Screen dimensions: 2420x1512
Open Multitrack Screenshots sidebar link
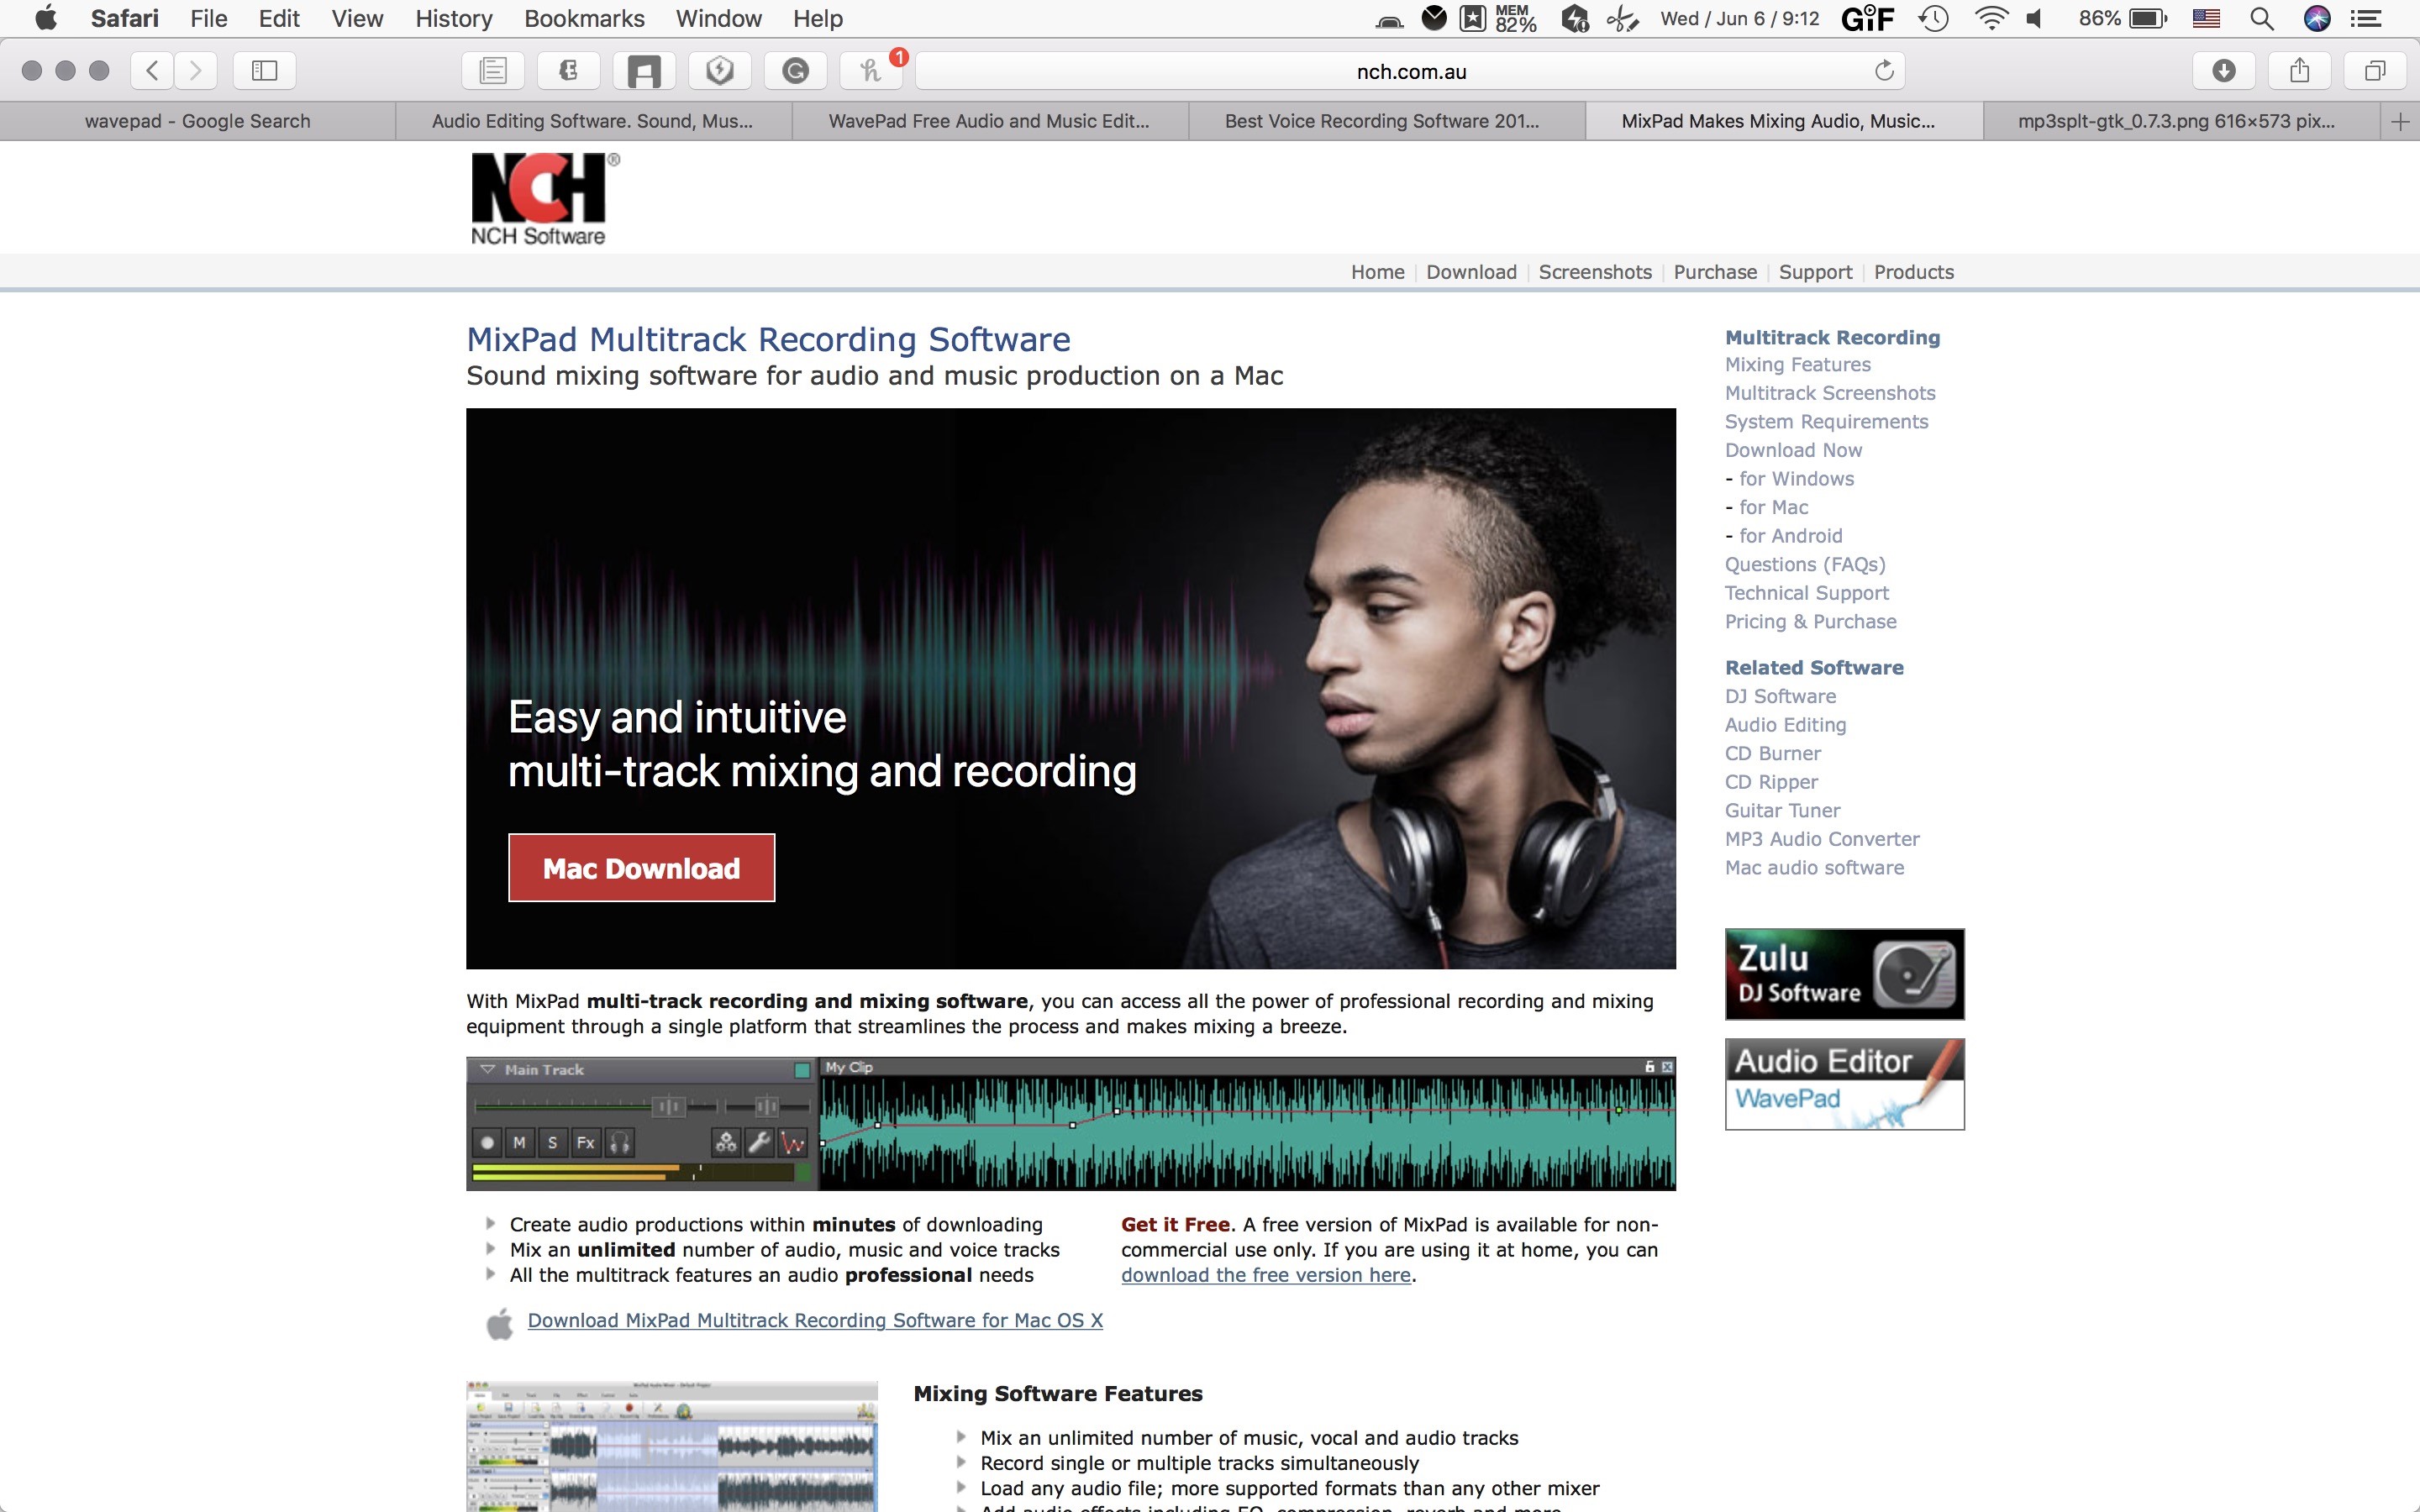click(1830, 393)
